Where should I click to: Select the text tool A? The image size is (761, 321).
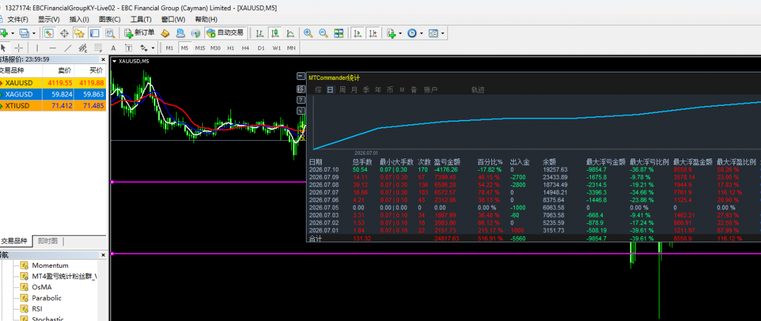click(114, 48)
